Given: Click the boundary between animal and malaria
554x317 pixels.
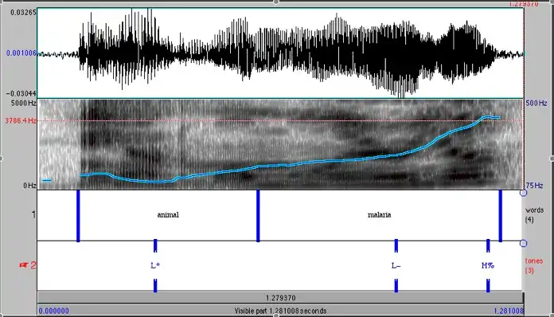Looking at the screenshot, I should point(258,216).
